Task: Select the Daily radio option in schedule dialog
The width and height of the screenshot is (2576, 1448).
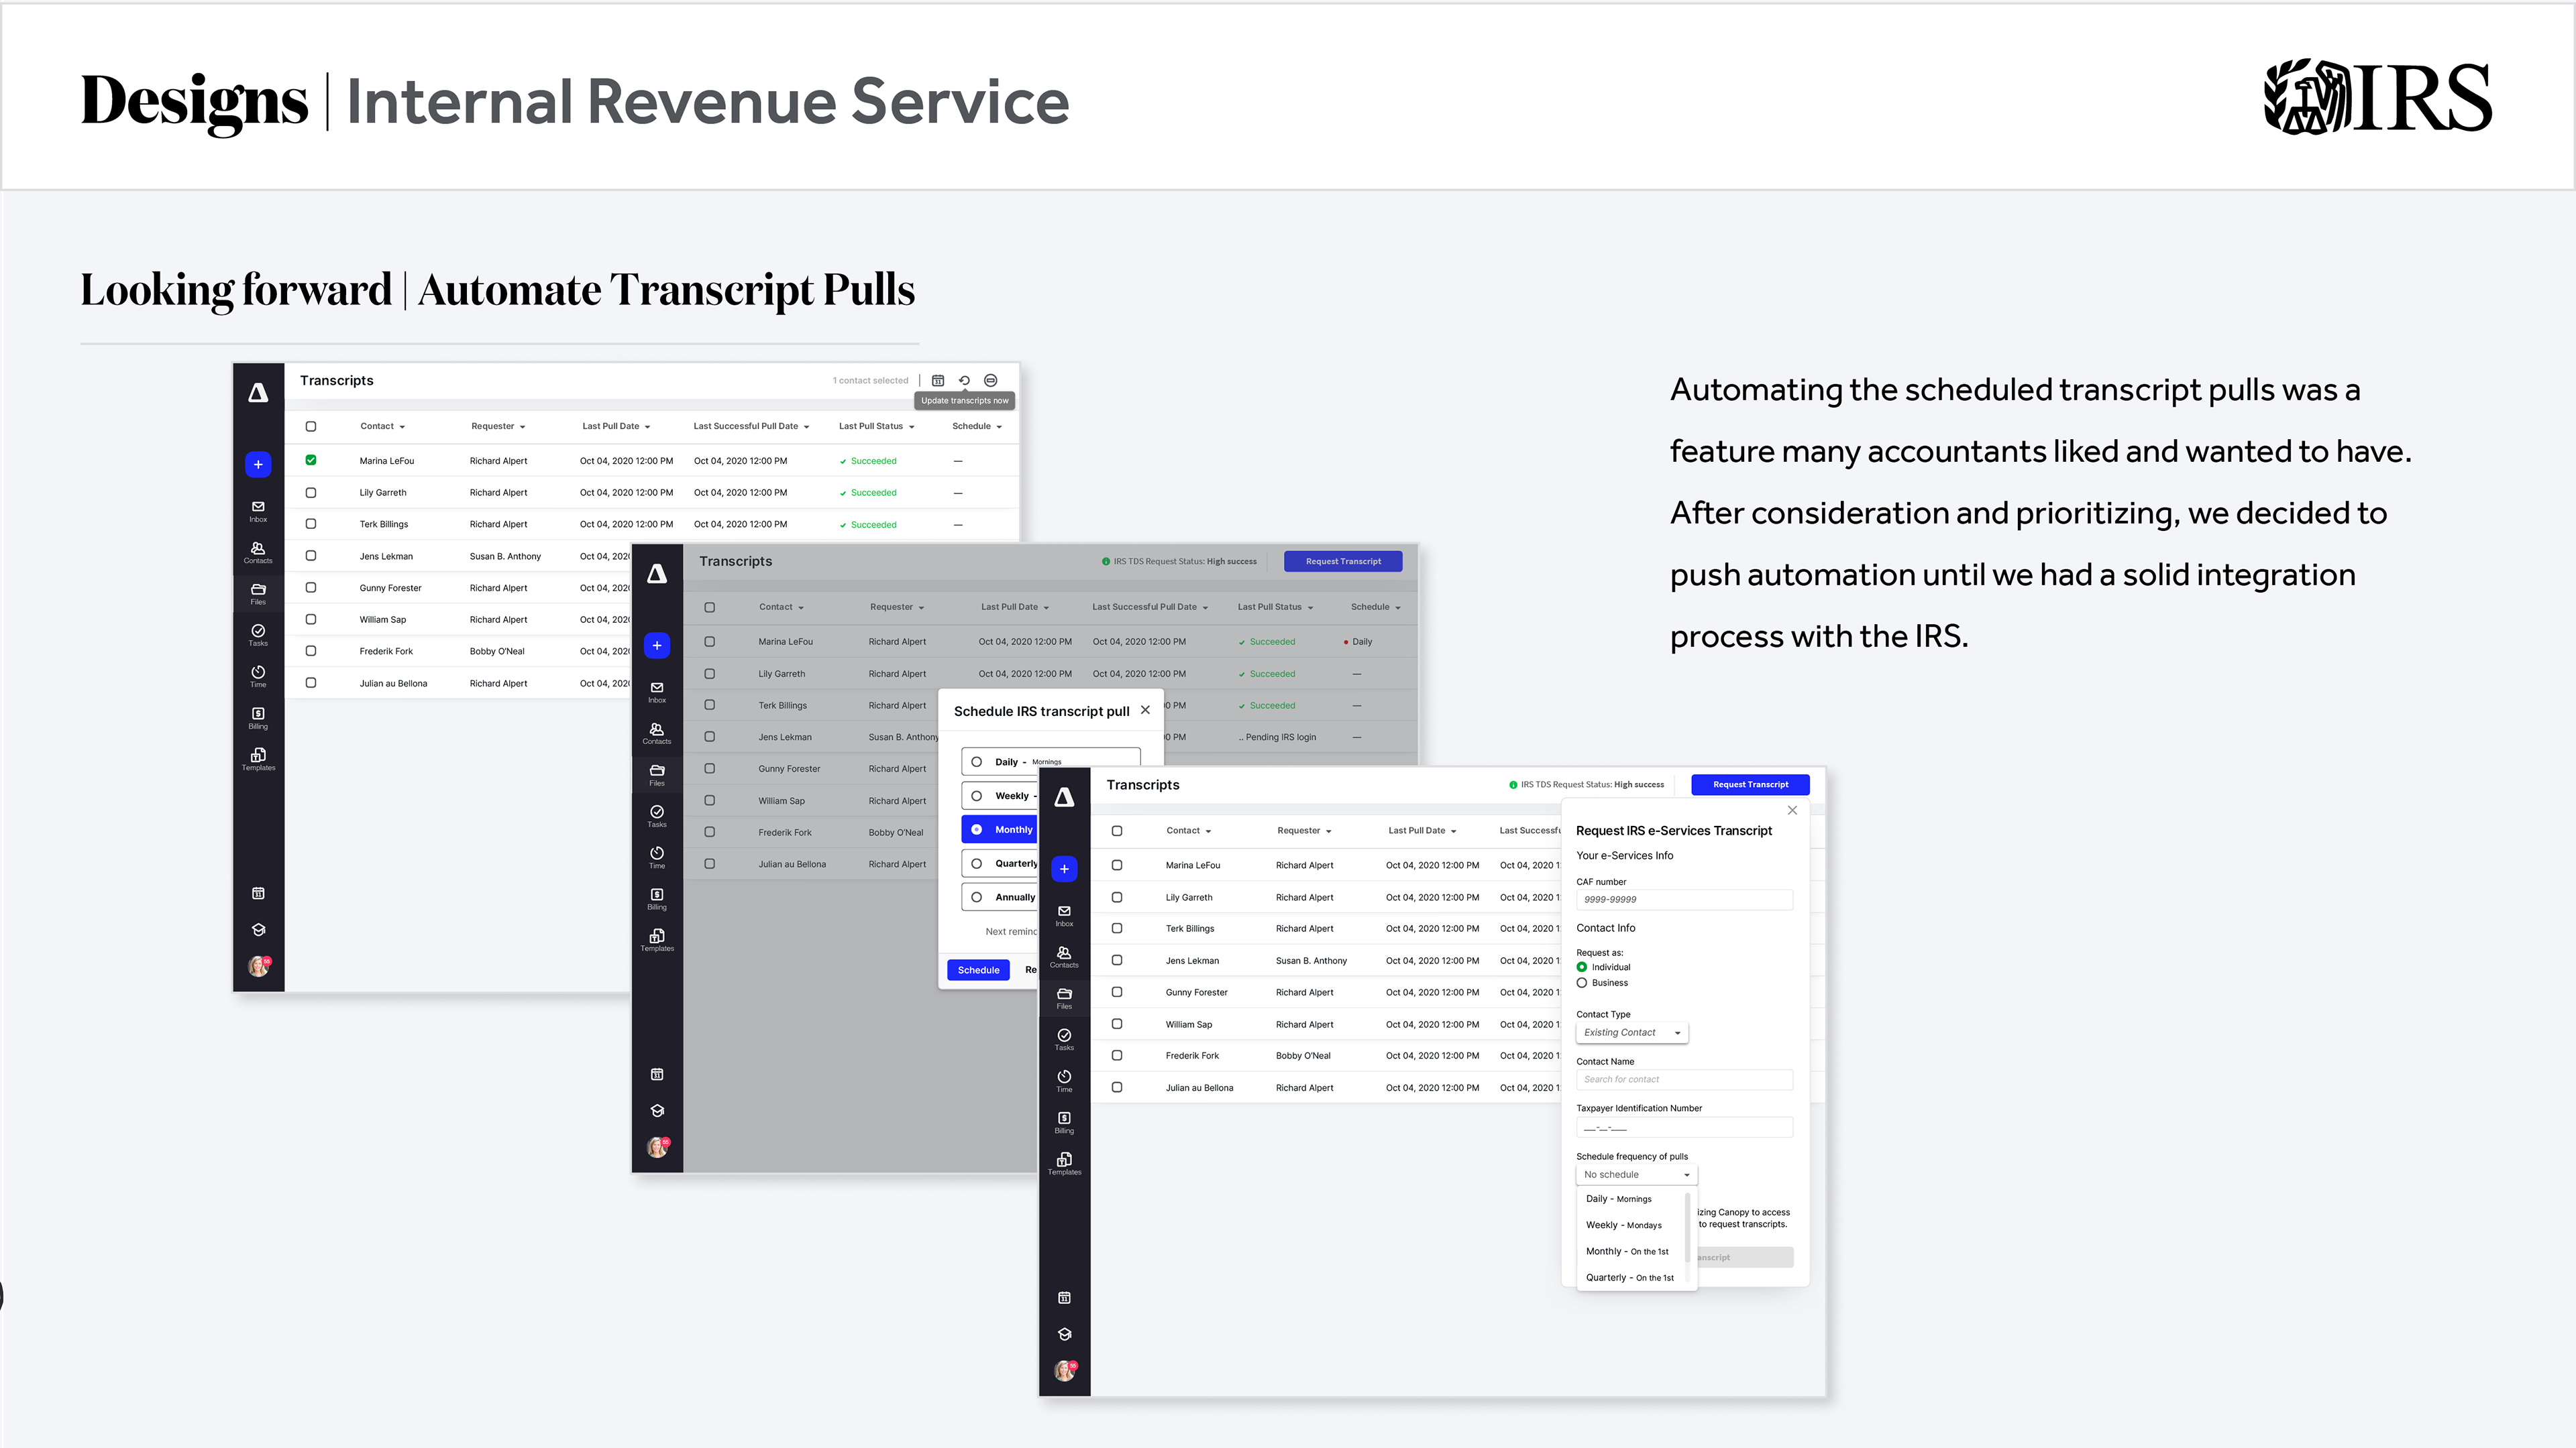Action: click(977, 762)
